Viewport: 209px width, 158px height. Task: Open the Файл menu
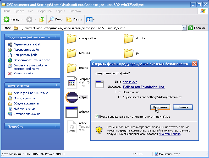pos(7,11)
